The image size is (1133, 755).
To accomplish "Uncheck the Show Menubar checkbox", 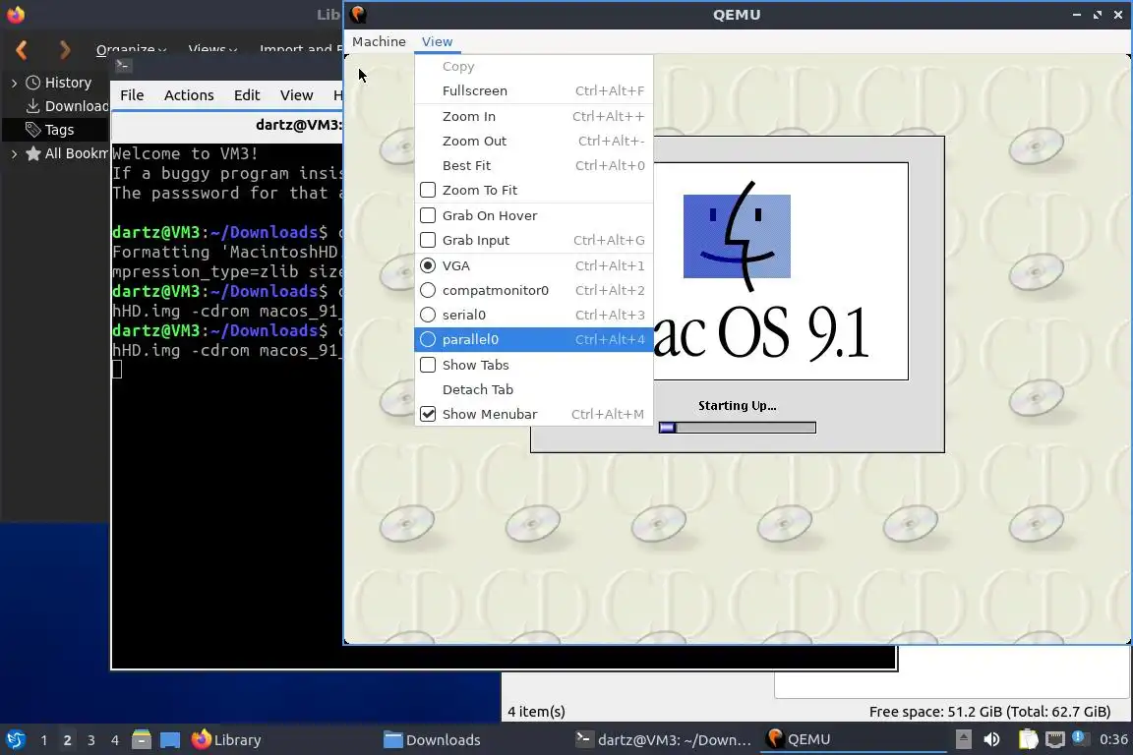I will [x=428, y=414].
